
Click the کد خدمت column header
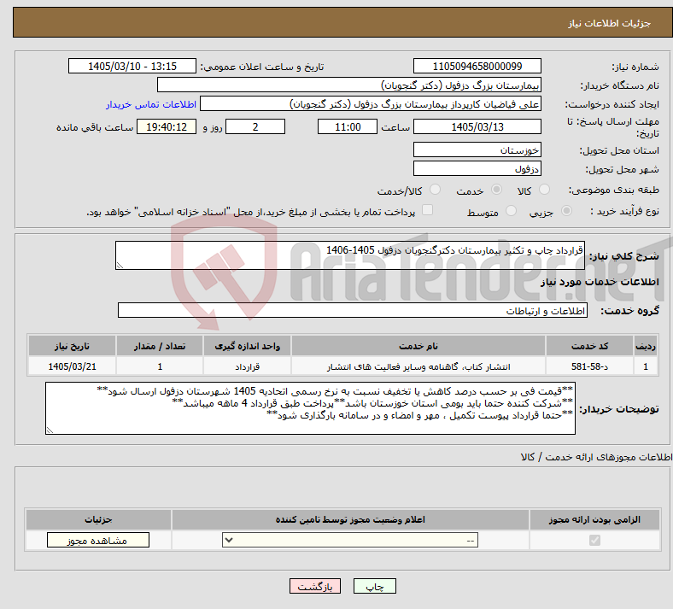(x=590, y=346)
